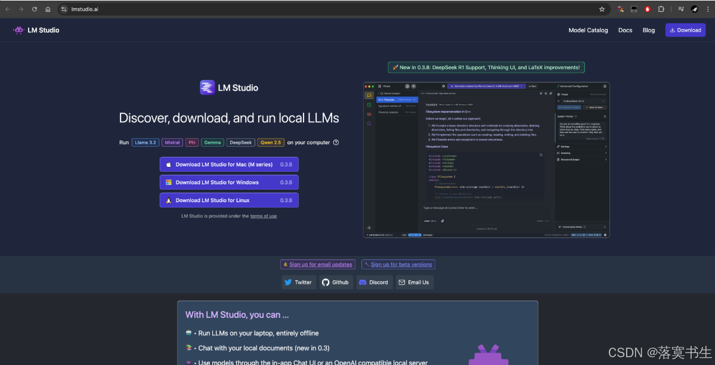Click the With LM Studio, you can heading

(x=237, y=315)
